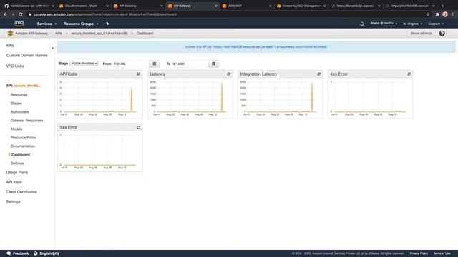Click the From date input field
The height and width of the screenshot is (257, 458).
point(131,64)
